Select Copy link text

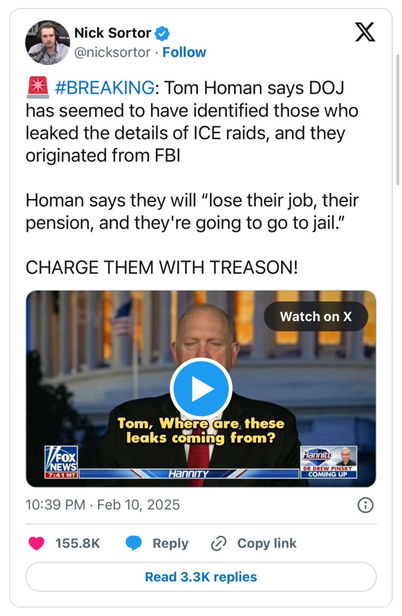267,543
